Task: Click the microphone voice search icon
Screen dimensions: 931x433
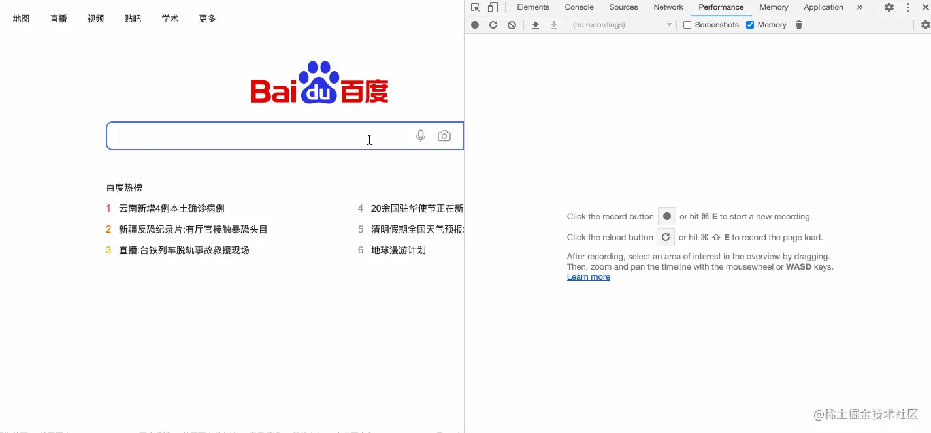Action: pos(421,136)
